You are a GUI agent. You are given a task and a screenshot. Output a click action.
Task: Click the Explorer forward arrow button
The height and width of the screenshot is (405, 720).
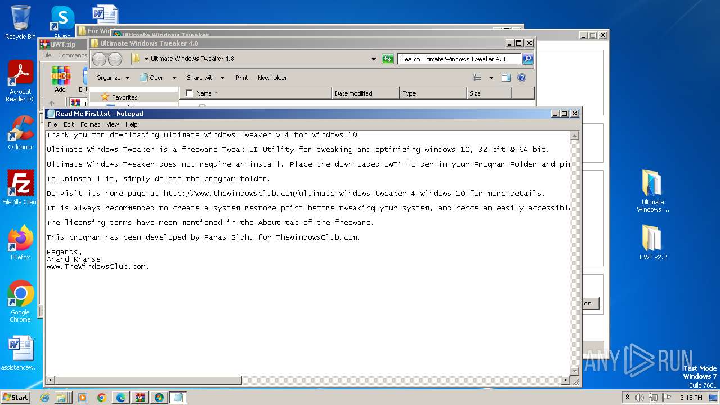pos(115,58)
